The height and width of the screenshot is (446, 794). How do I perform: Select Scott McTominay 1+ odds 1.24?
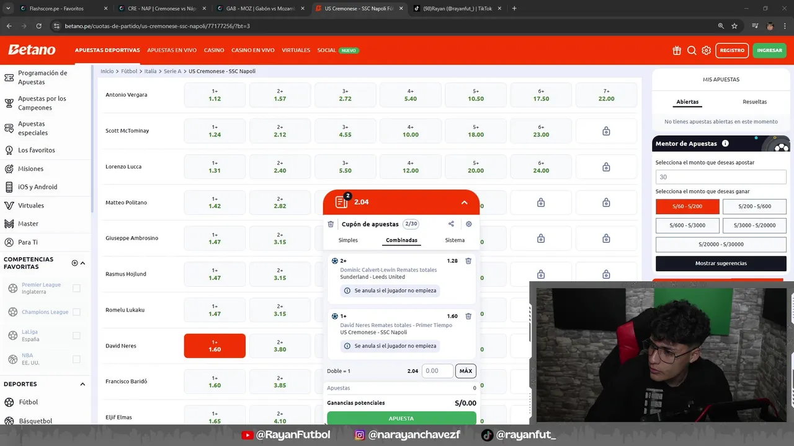[x=215, y=131]
